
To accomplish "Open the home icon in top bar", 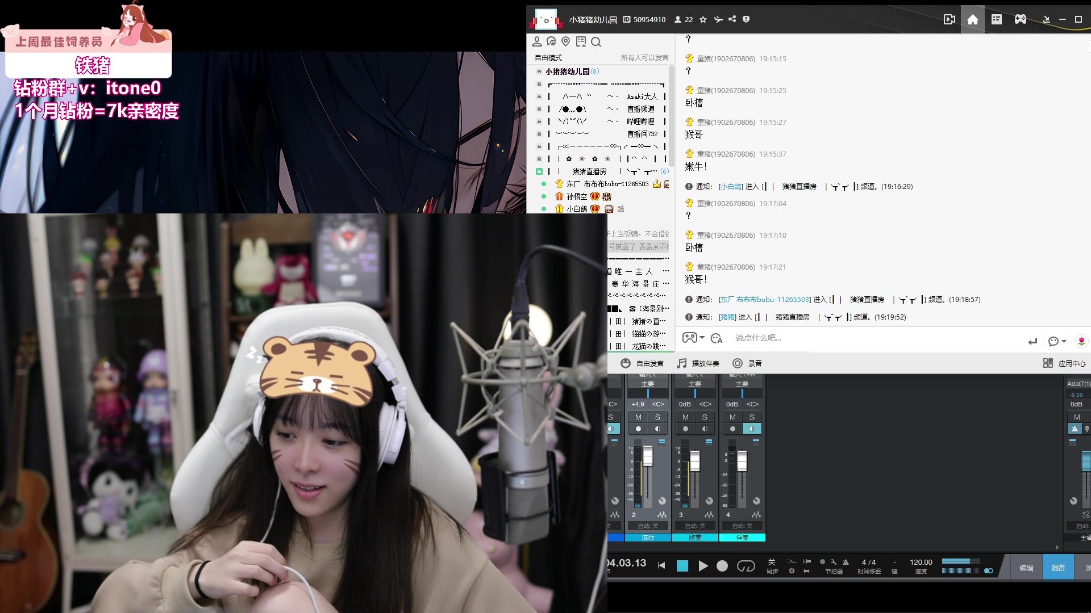I will tap(972, 20).
